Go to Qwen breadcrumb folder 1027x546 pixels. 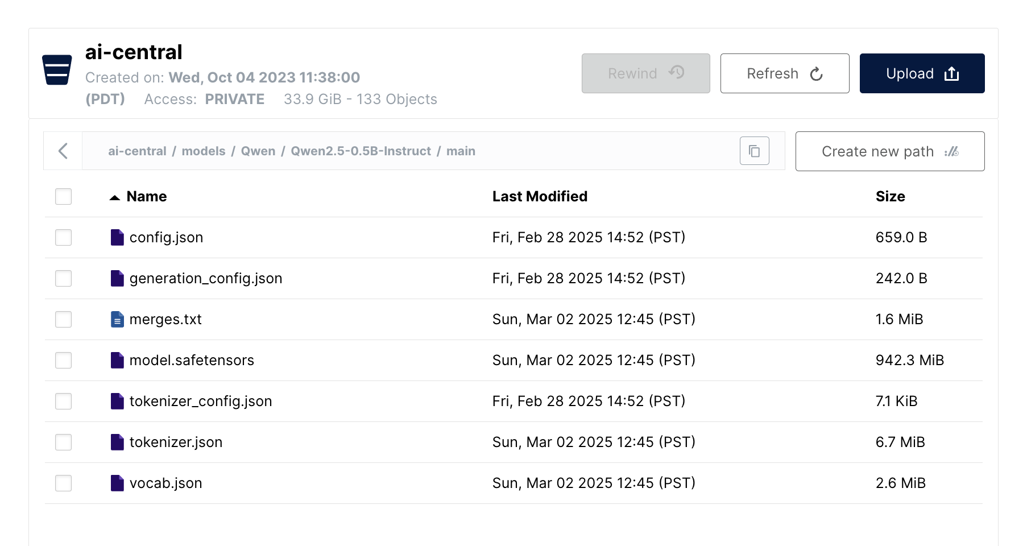click(258, 151)
